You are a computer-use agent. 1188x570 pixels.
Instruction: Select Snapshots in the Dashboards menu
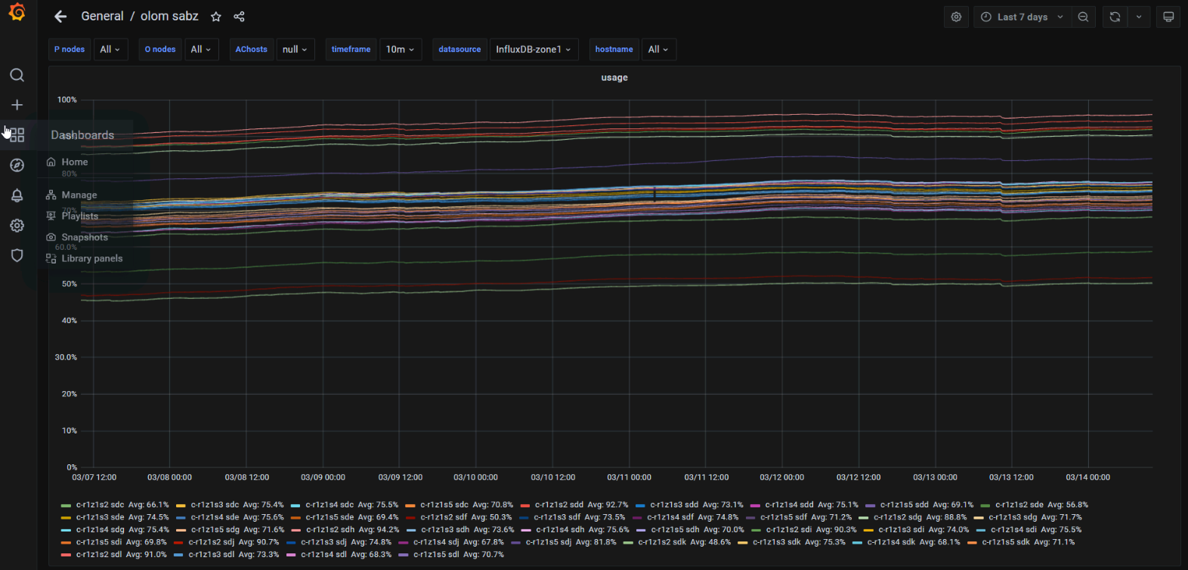(84, 237)
